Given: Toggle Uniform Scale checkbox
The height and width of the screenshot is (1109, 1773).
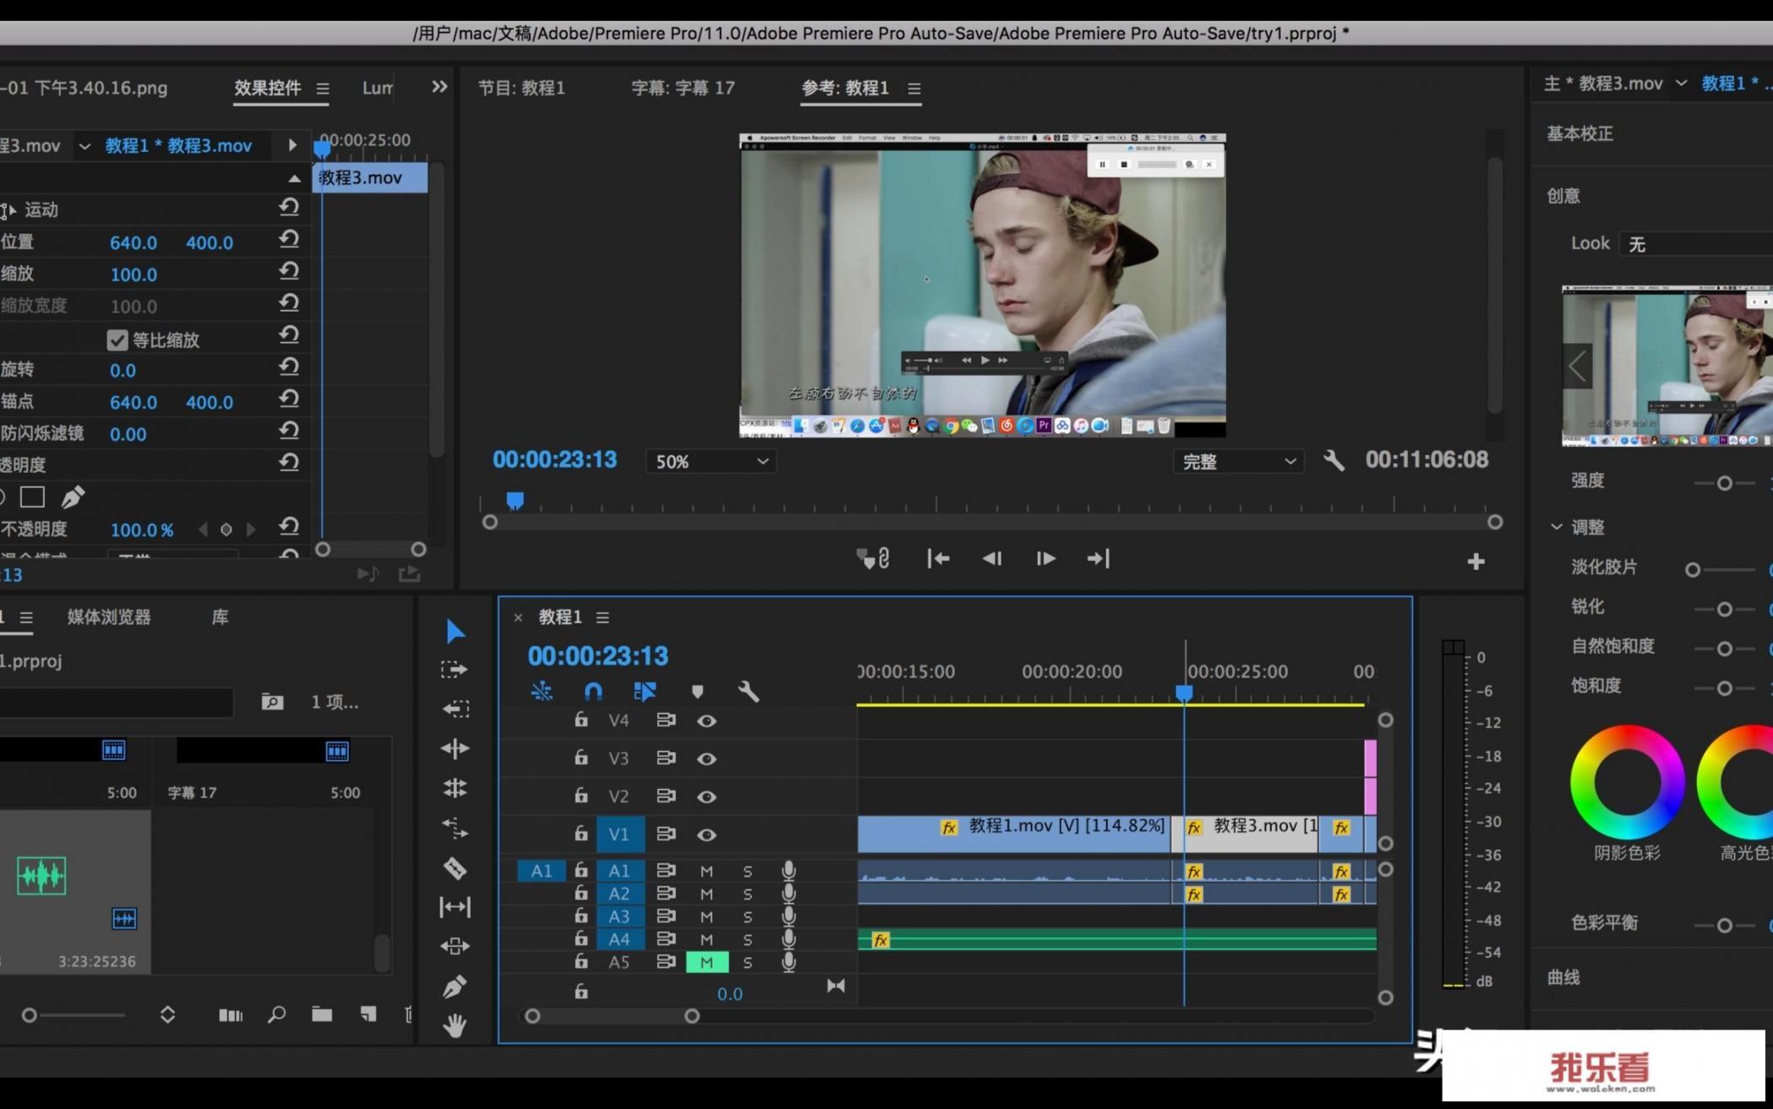Looking at the screenshot, I should 117,340.
